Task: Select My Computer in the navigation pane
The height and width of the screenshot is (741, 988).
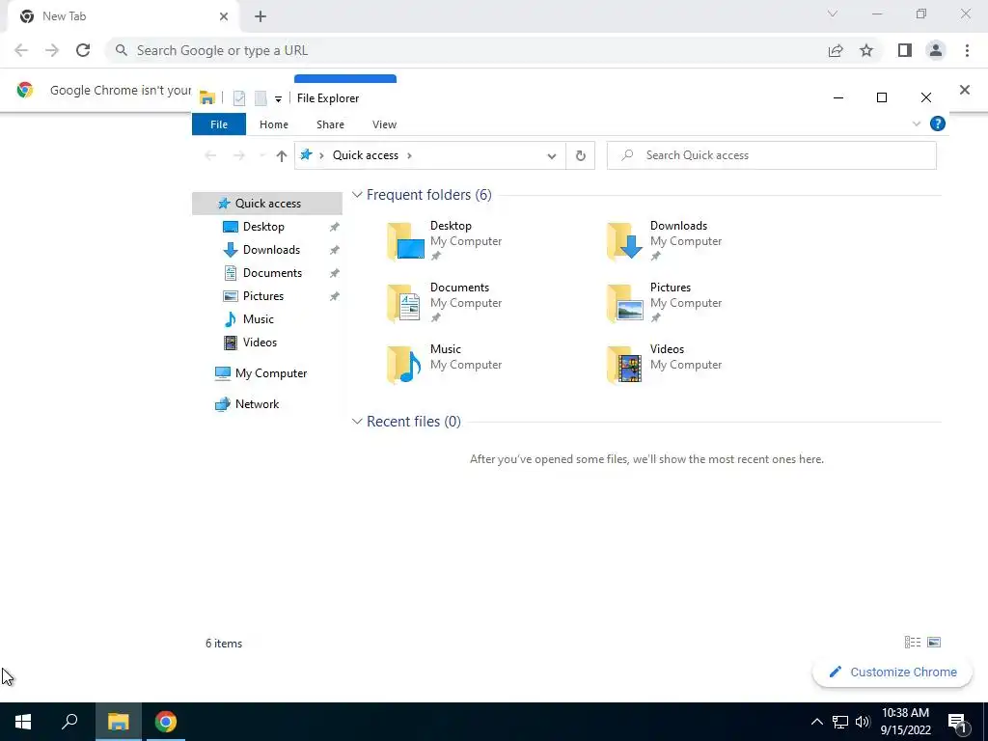Action: point(270,373)
